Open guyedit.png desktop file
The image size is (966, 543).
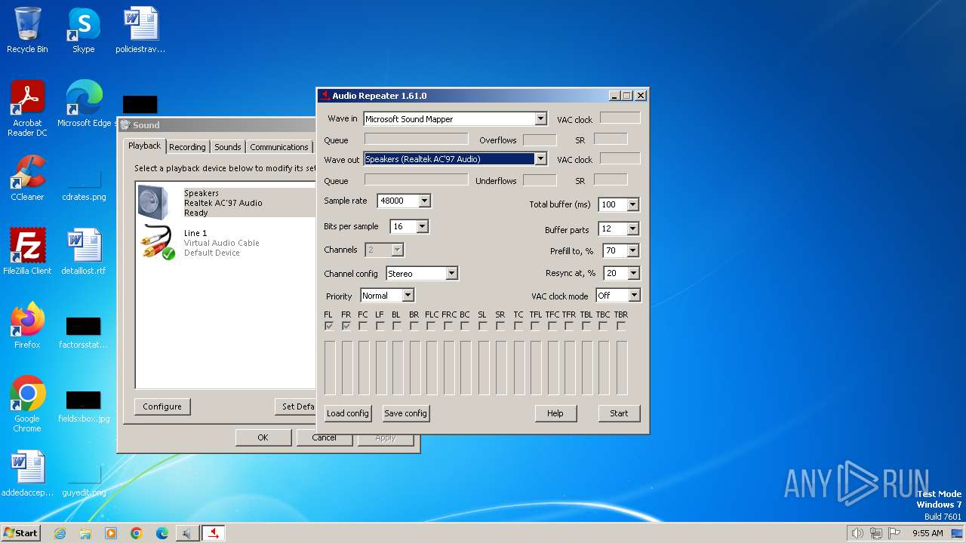tap(84, 480)
